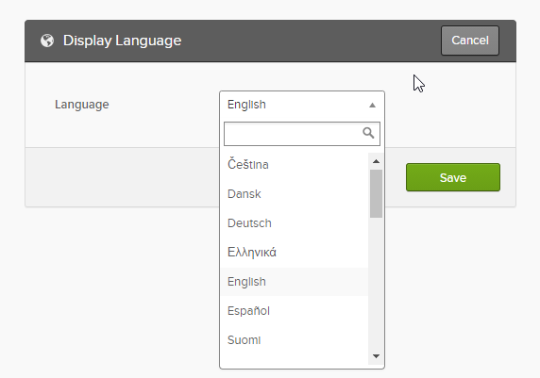The height and width of the screenshot is (378, 540).
Task: Select Suomi from the language list
Action: pyautogui.click(x=295, y=340)
